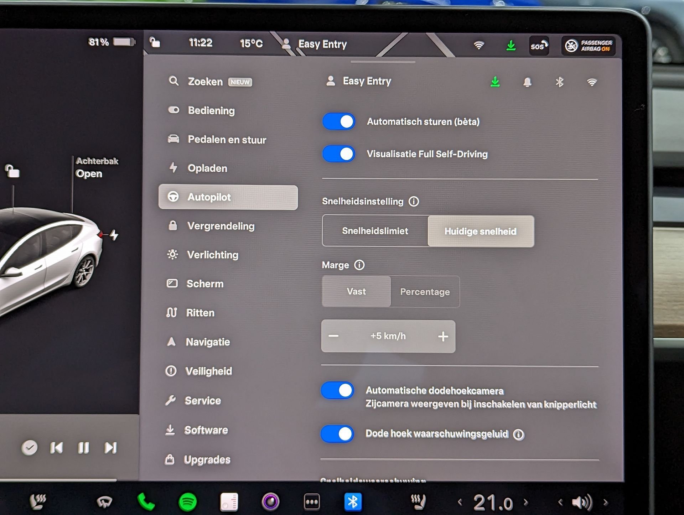Open the Software menu

tap(196, 430)
